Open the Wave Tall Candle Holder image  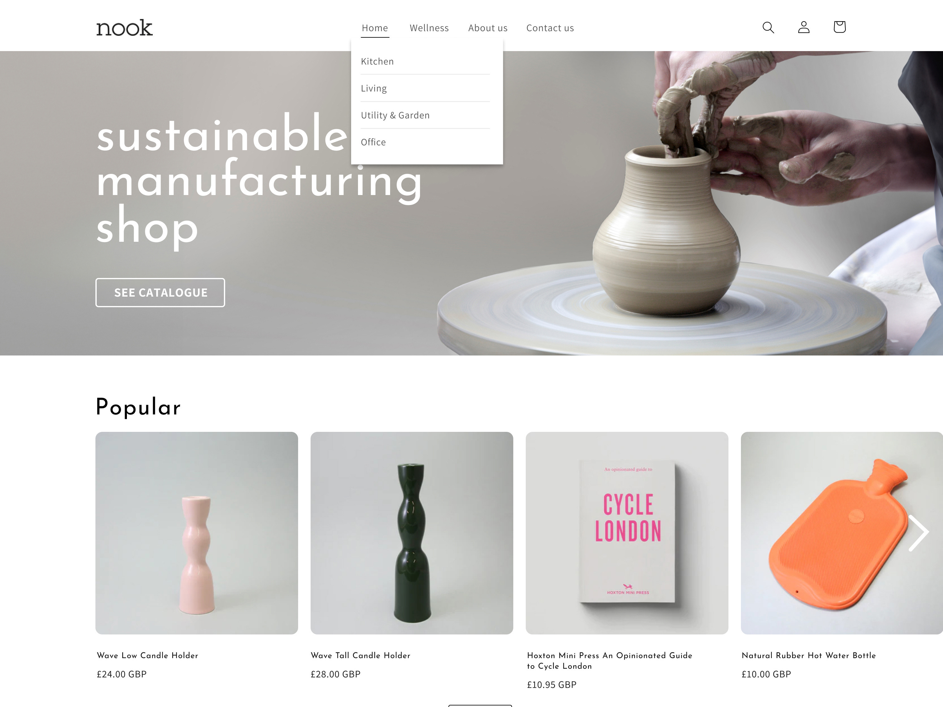(412, 533)
